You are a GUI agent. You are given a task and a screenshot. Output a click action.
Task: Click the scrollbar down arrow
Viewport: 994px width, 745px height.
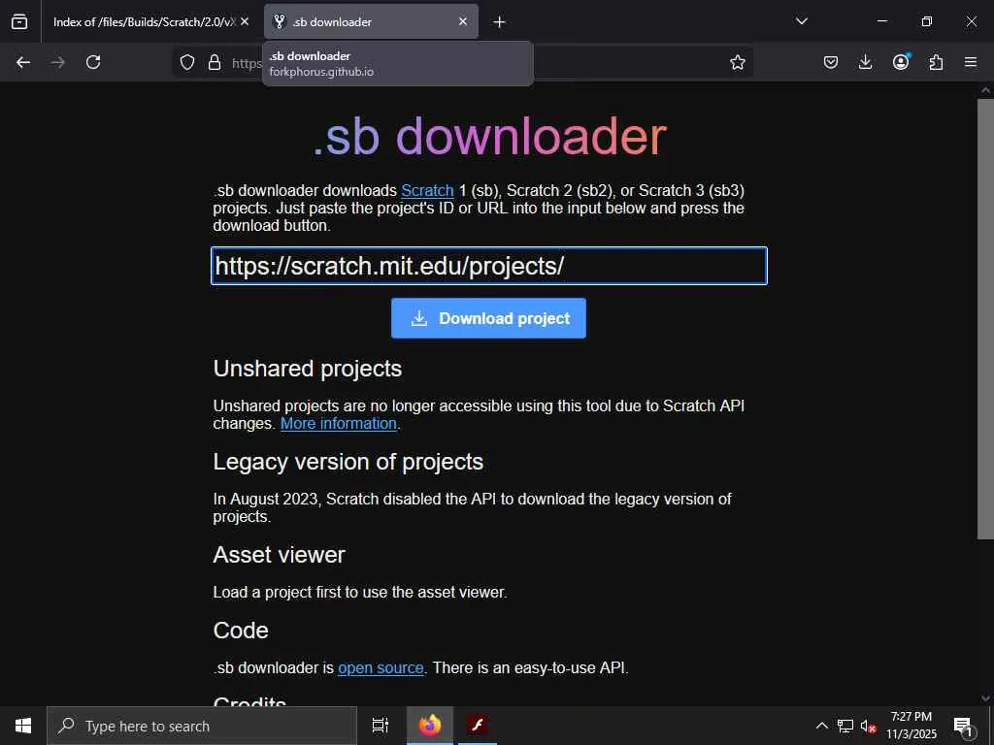click(985, 698)
